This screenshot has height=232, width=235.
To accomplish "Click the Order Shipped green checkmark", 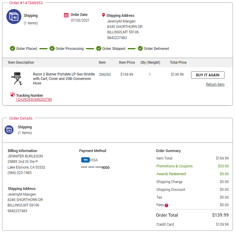I will (99, 48).
